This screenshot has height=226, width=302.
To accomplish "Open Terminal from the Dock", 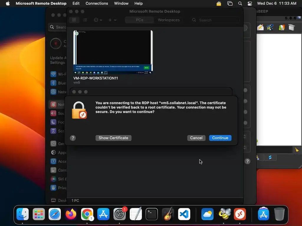I will (152, 214).
